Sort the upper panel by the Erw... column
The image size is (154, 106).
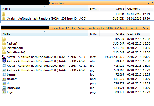pyautogui.click(x=94, y=9)
